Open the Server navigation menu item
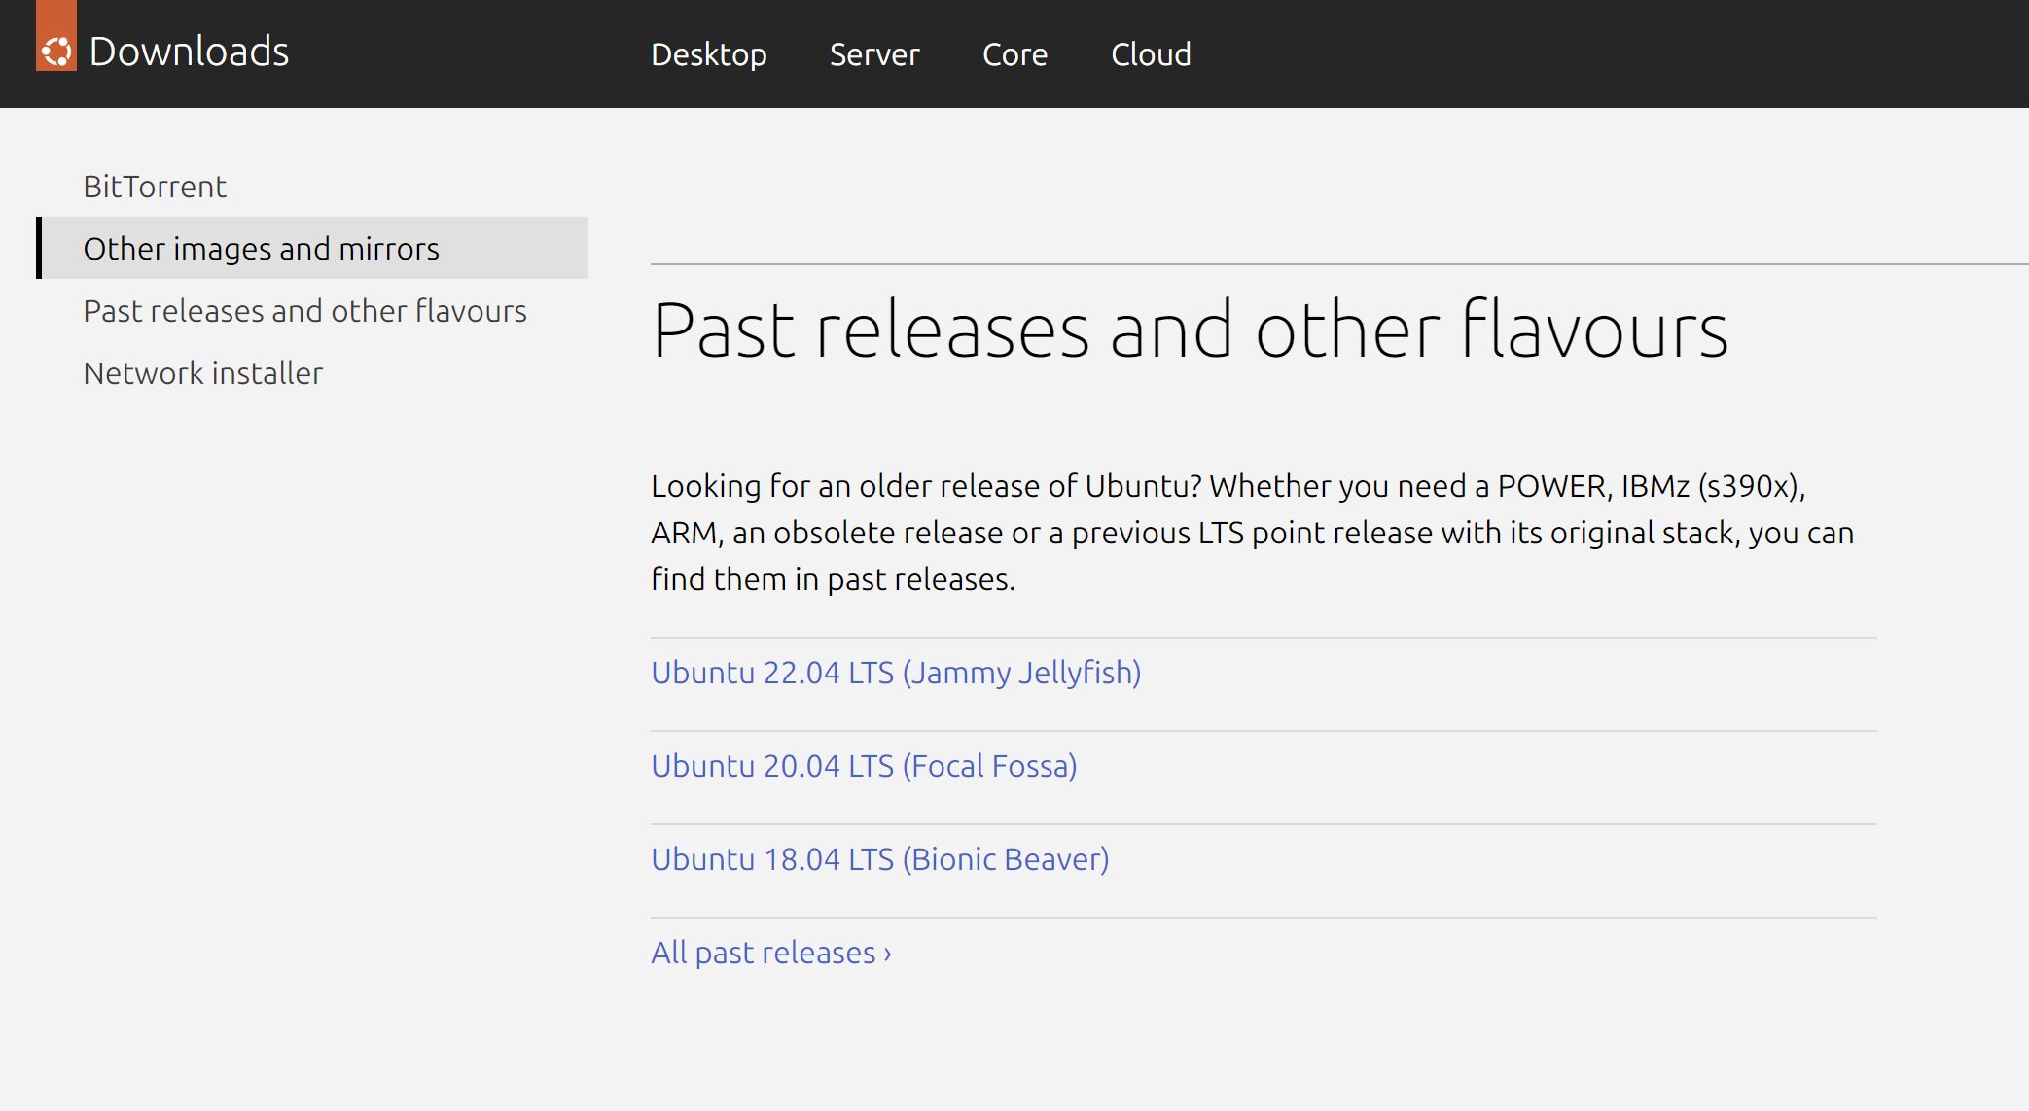This screenshot has width=2029, height=1111. click(873, 54)
